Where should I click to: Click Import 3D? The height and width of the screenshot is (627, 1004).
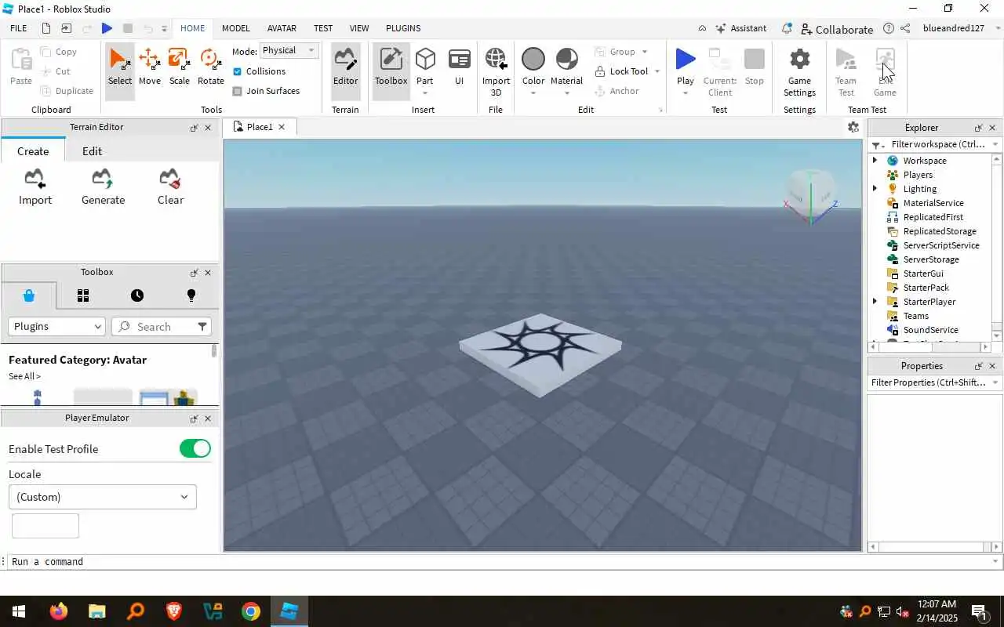pyautogui.click(x=496, y=71)
